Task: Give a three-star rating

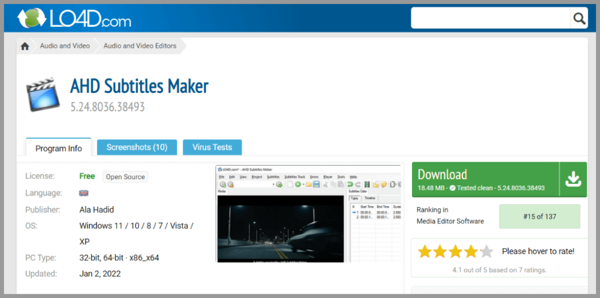Action: (x=455, y=252)
